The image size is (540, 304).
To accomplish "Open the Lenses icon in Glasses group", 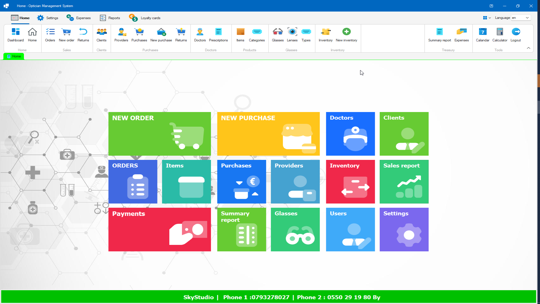I will (292, 35).
